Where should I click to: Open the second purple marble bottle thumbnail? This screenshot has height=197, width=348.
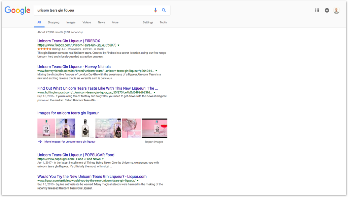click(66, 128)
